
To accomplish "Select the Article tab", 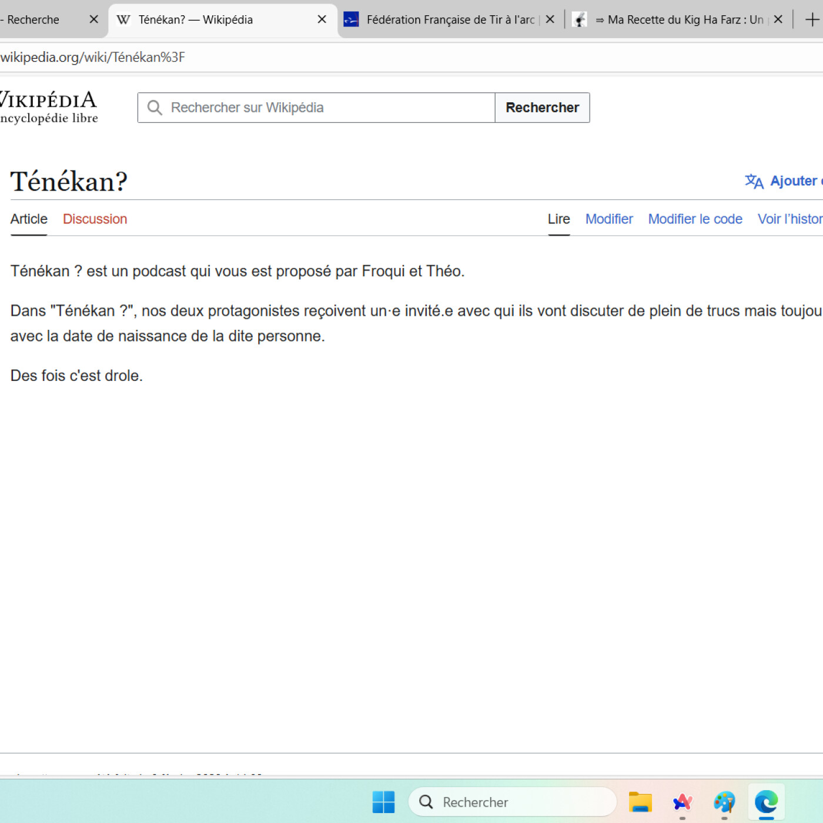I will tap(28, 219).
